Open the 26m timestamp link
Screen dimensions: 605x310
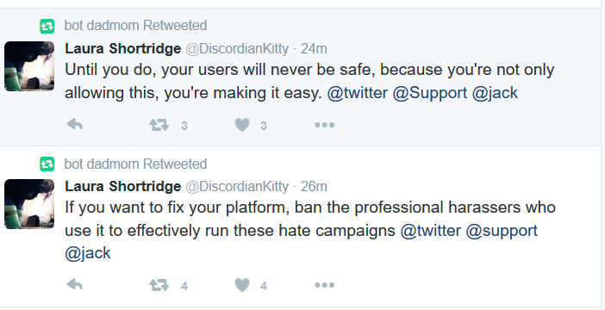314,187
